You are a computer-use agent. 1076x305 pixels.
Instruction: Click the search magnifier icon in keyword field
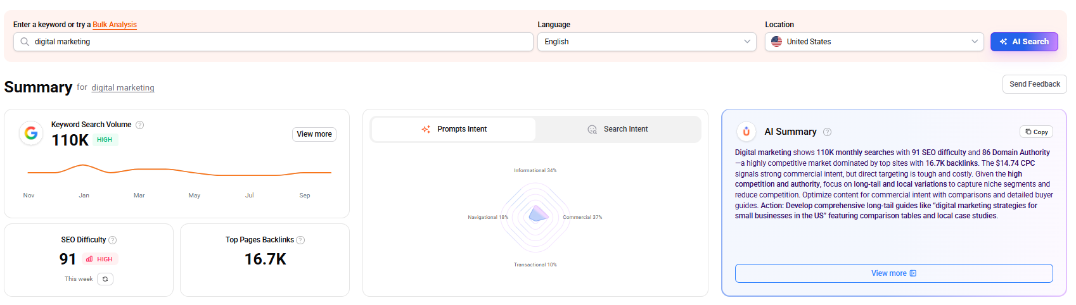click(x=25, y=42)
